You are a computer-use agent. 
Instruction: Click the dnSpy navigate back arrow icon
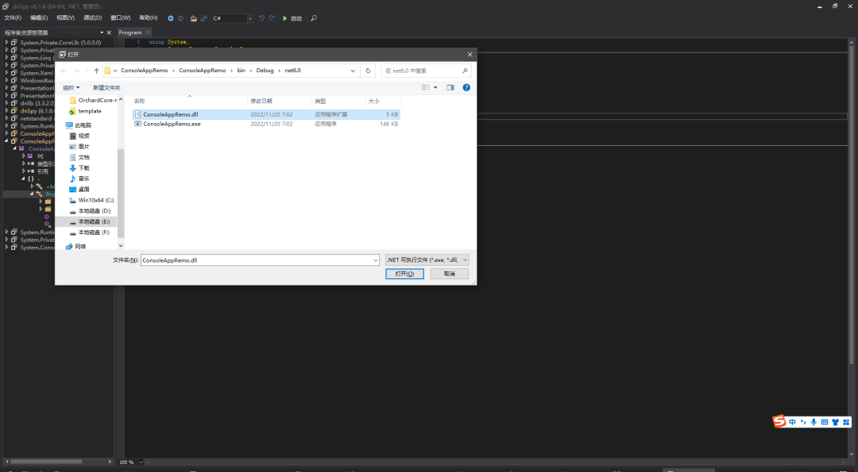coord(170,18)
